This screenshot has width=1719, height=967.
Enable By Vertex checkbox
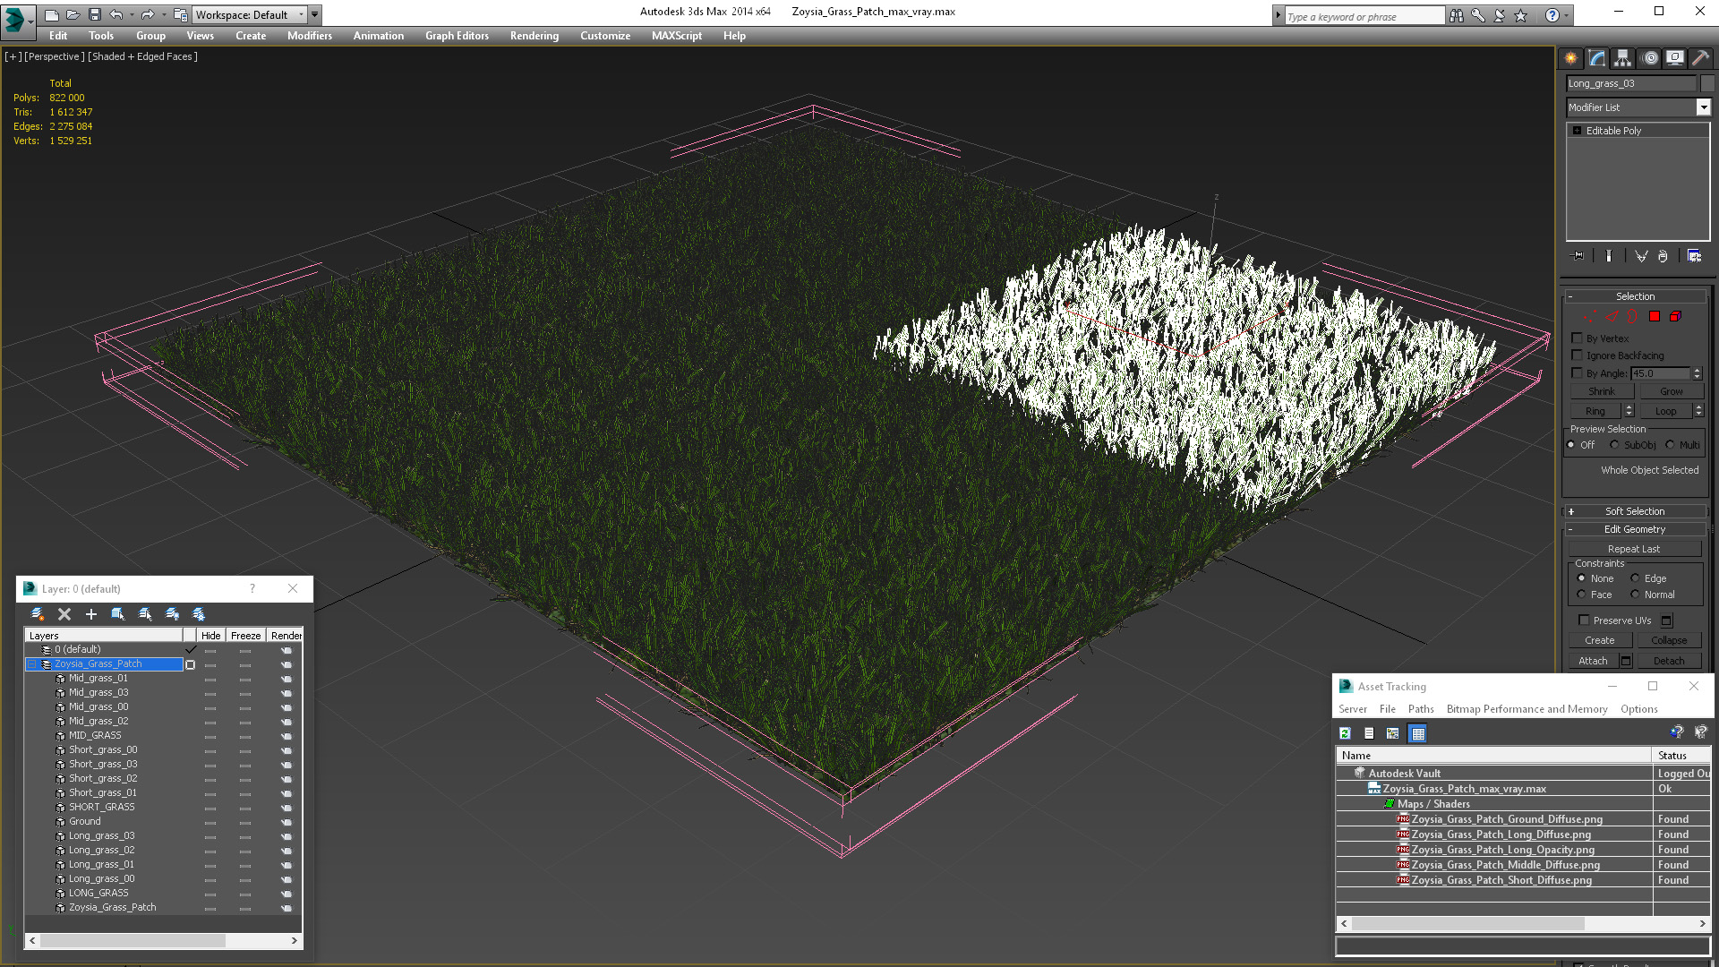pyautogui.click(x=1578, y=338)
